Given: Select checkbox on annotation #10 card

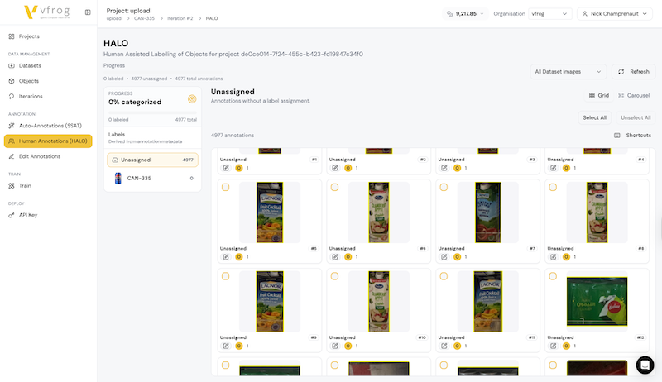Looking at the screenshot, I should click(334, 276).
